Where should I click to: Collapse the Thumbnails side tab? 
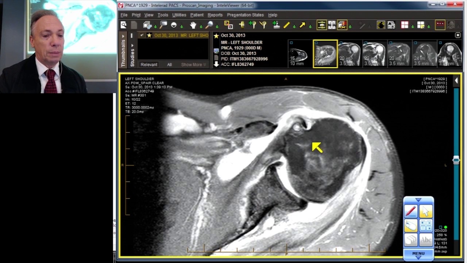(x=123, y=50)
